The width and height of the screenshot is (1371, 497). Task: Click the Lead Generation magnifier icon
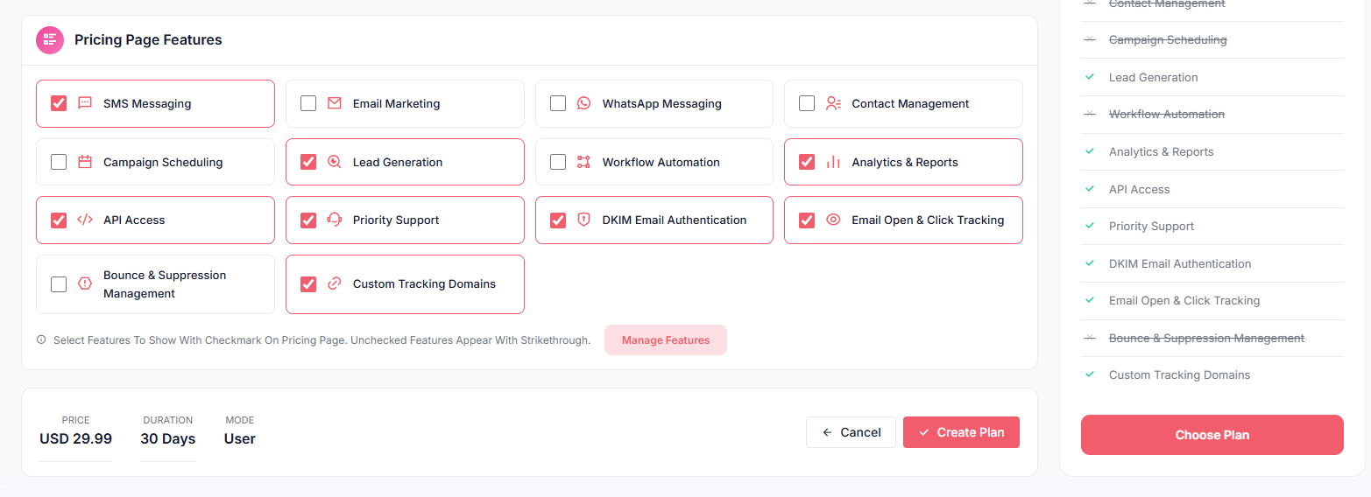pos(334,162)
